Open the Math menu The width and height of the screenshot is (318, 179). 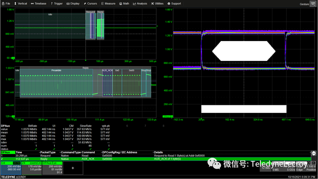(124, 4)
